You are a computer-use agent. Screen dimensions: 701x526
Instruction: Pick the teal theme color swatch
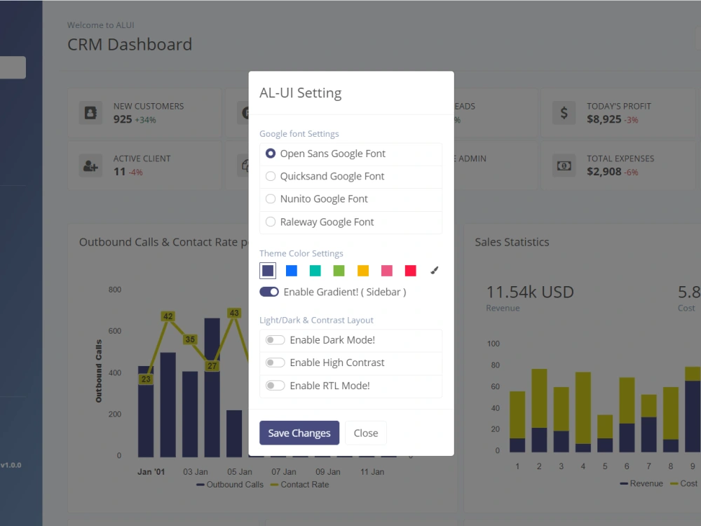point(315,271)
